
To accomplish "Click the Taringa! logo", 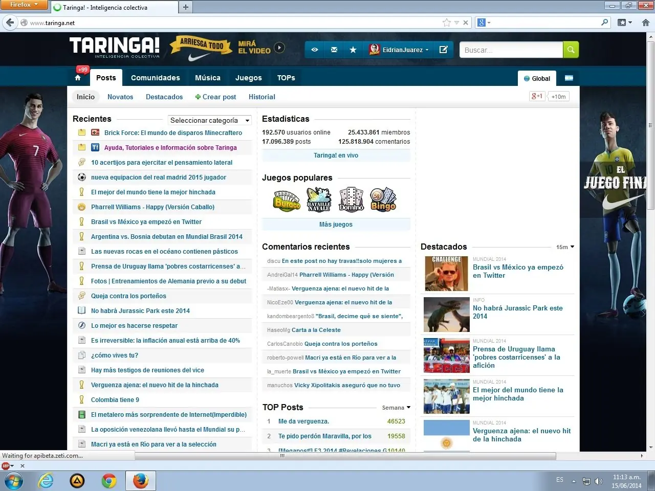I will 115,47.
